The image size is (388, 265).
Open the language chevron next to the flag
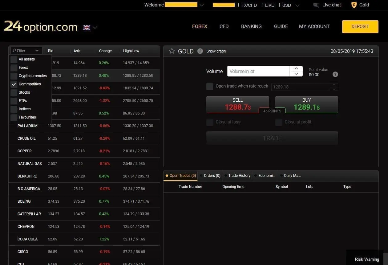[x=95, y=27]
